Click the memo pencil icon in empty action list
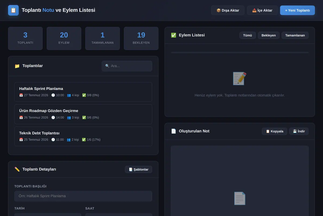The height and width of the screenshot is (216, 323). tap(240, 79)
